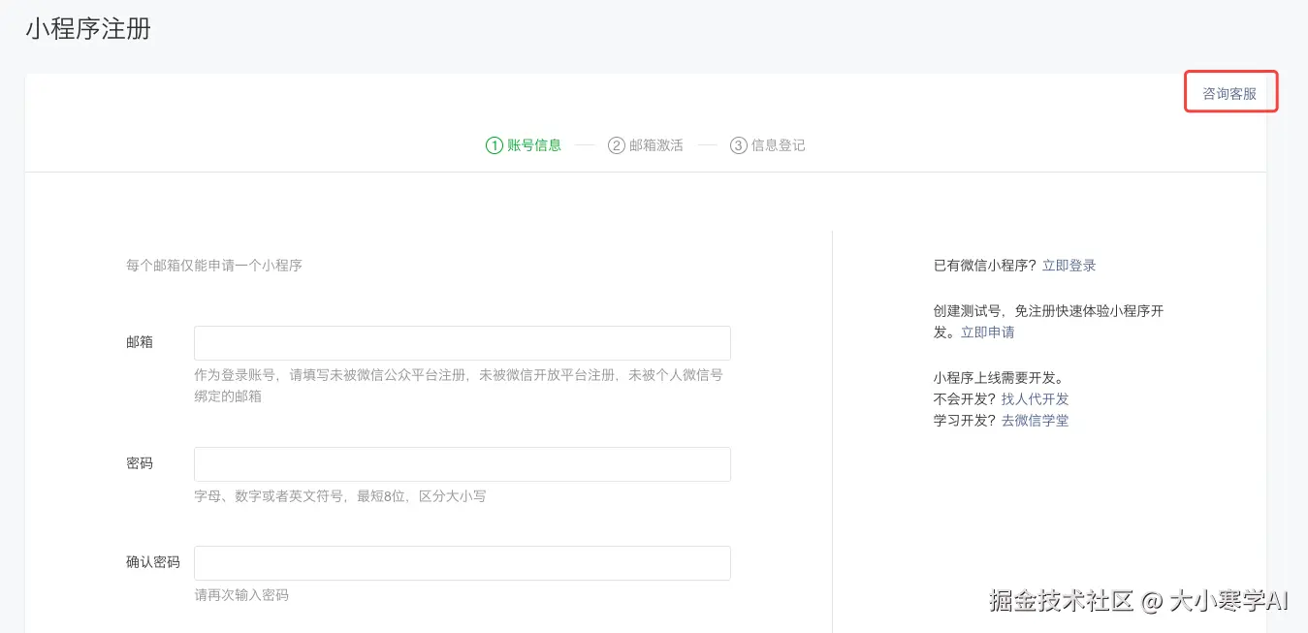Click the 请再次输入密码 hint text

pyautogui.click(x=241, y=595)
